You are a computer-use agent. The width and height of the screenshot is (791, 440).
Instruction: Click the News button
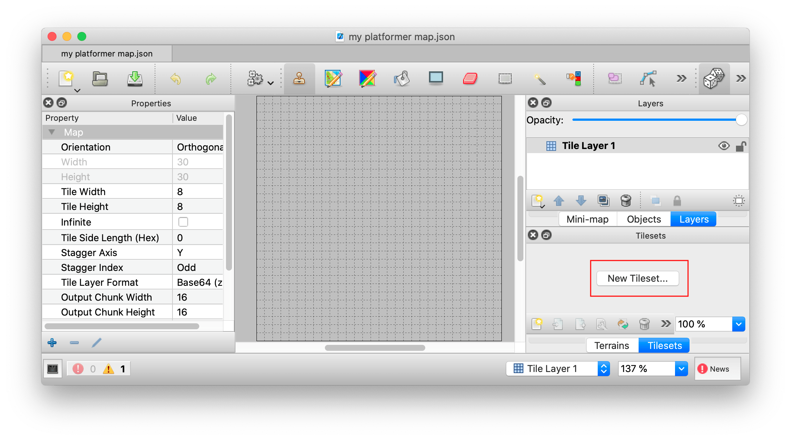pyautogui.click(x=717, y=369)
